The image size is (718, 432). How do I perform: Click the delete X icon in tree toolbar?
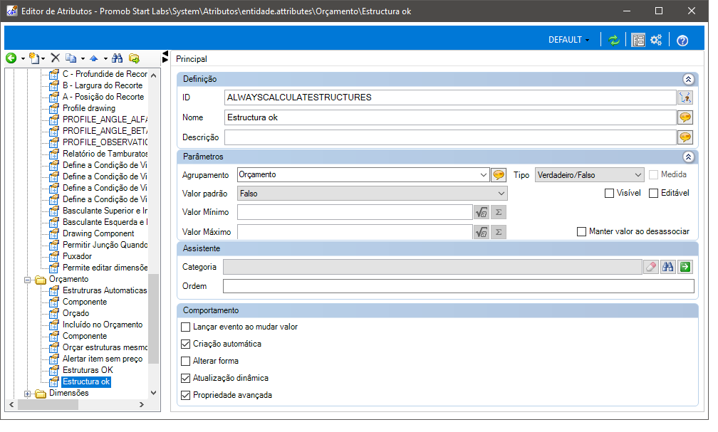tap(56, 58)
